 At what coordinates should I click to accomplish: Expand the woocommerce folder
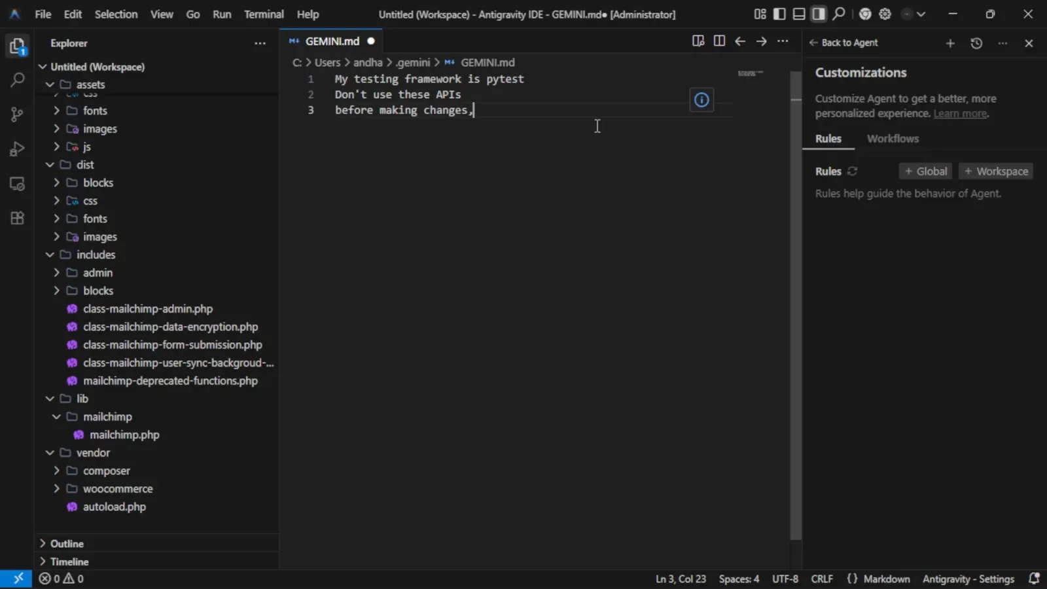point(56,489)
